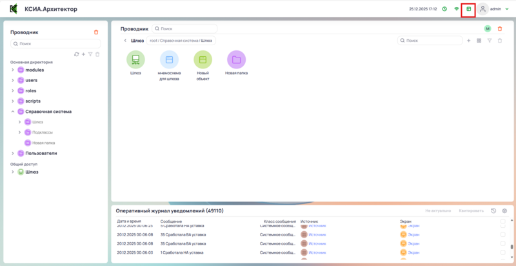Click the filter funnel icon in main explorer
Image resolution: width=516 pixels, height=266 pixels.
490,41
